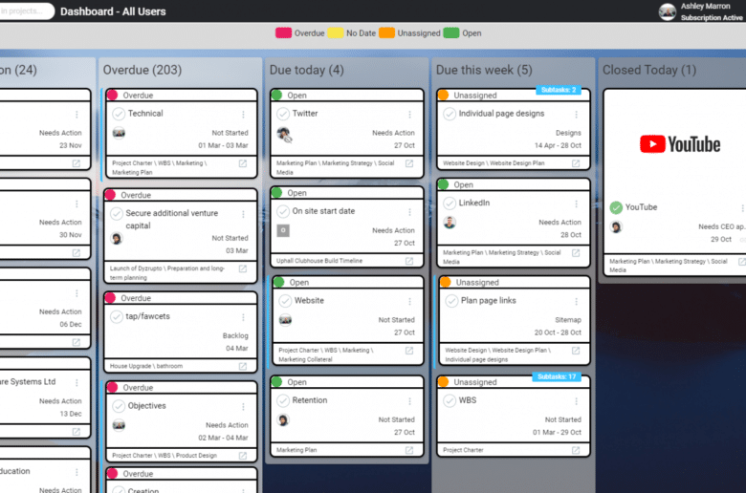Screen dimensions: 746x493
Task: Expand options menu on Retention card
Action: [x=409, y=400]
